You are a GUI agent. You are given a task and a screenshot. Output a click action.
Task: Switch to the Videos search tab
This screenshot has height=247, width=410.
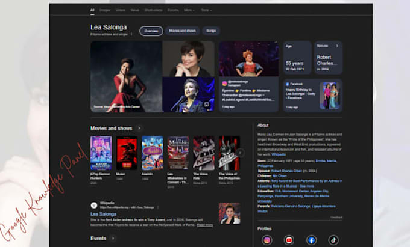pyautogui.click(x=121, y=10)
